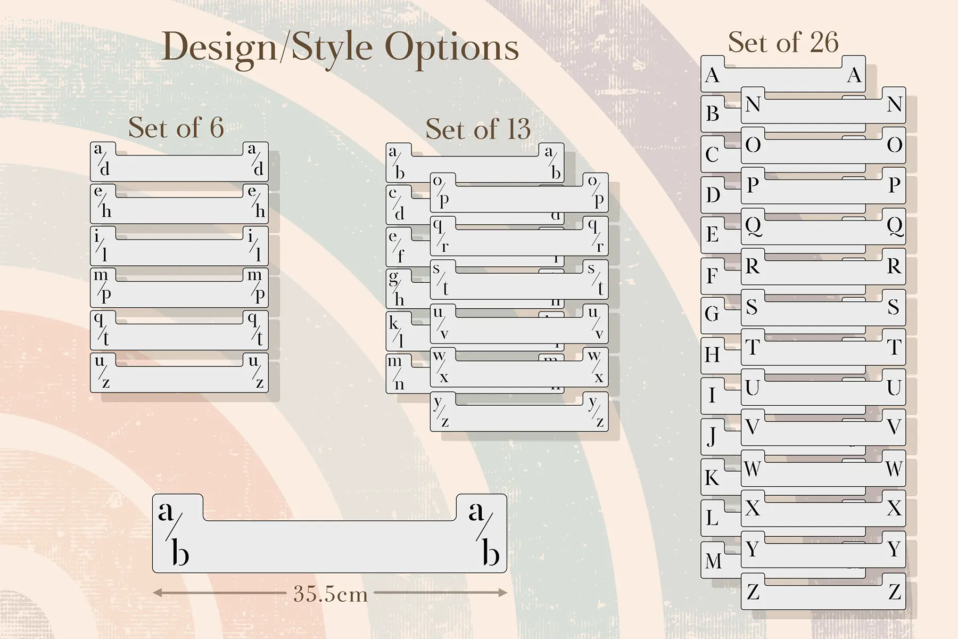Choose the m/p divider in Set of 6
Image resolution: width=958 pixels, height=639 pixels.
tap(179, 294)
